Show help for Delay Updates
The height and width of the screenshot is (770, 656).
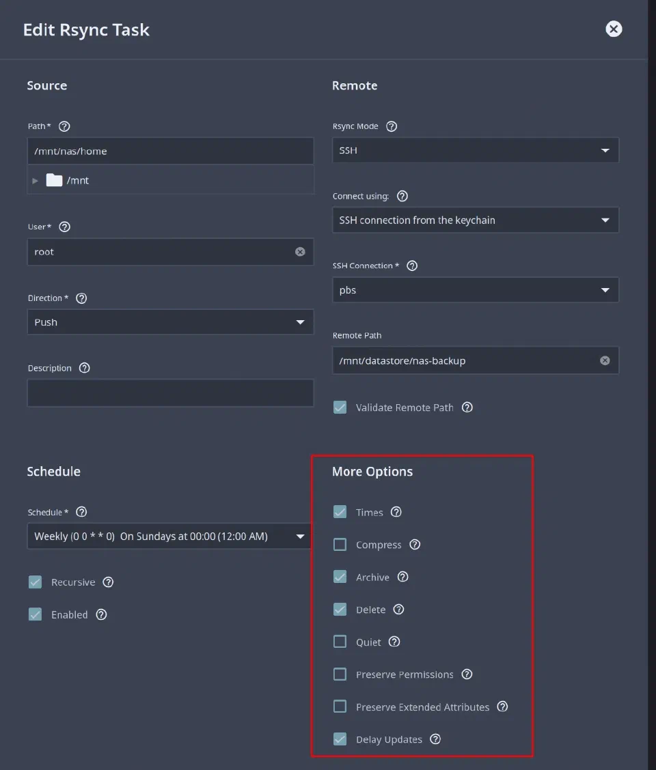[435, 739]
